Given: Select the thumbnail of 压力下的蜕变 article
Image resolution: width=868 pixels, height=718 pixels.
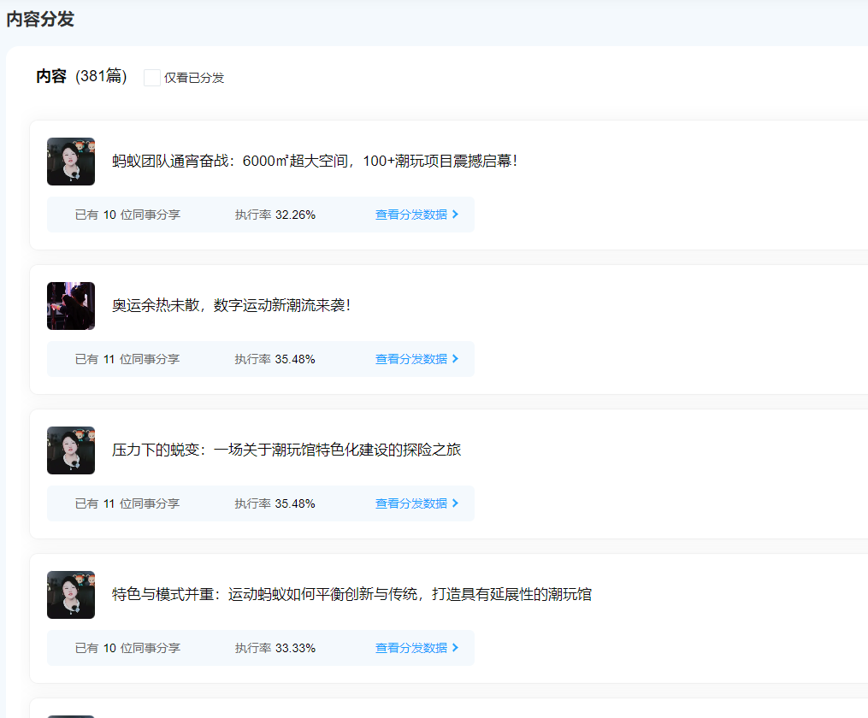Looking at the screenshot, I should tap(71, 450).
